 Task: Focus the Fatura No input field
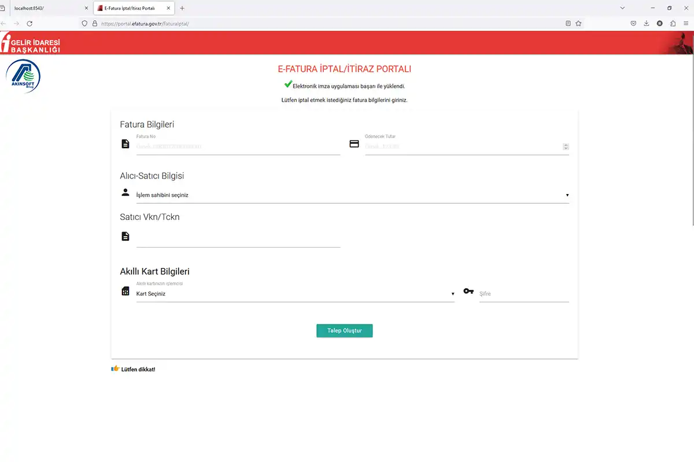238,147
